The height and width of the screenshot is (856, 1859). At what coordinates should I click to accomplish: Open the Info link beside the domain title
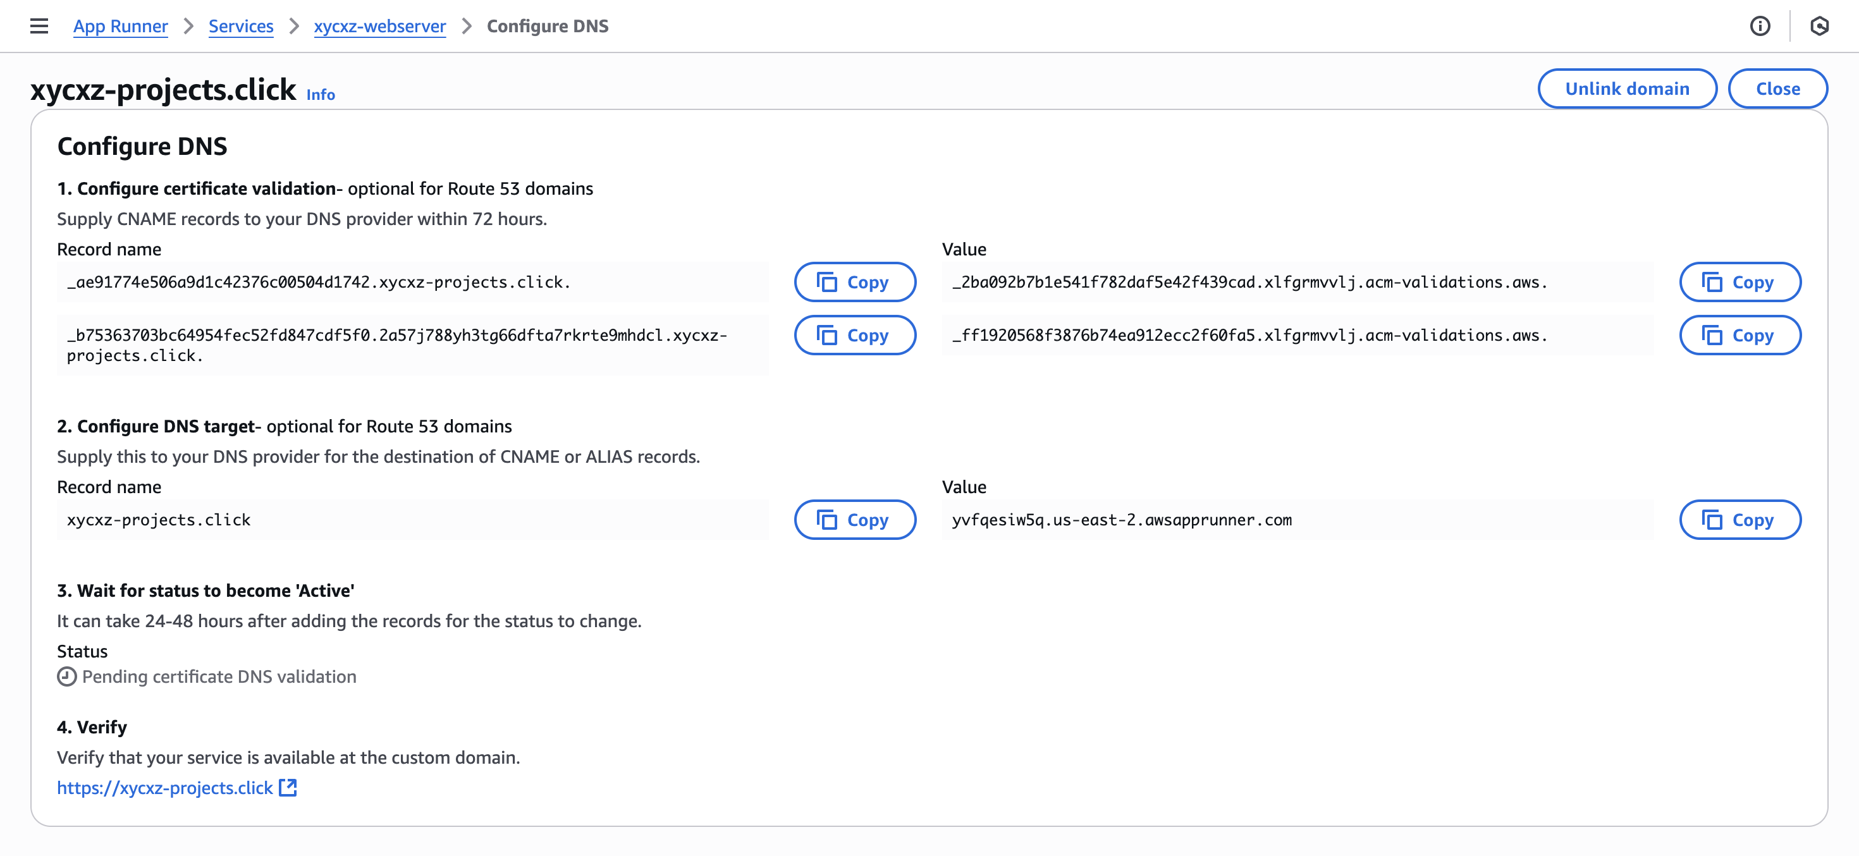tap(321, 95)
